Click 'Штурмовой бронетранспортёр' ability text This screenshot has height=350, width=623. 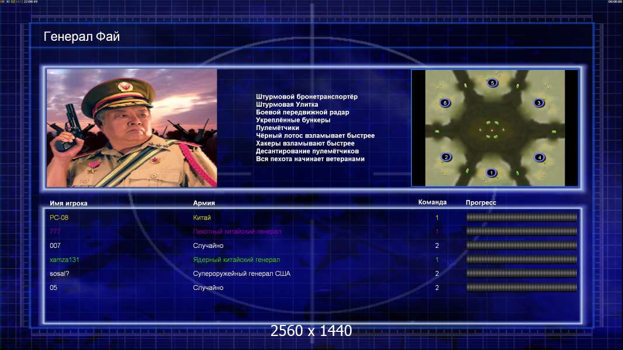pos(307,97)
